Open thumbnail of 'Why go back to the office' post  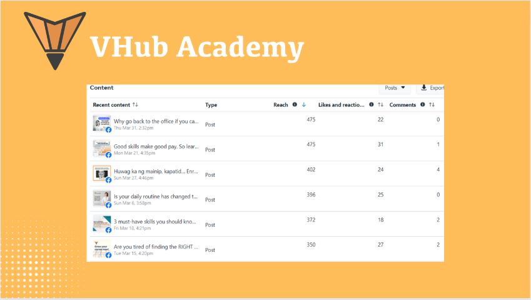pyautogui.click(x=101, y=123)
